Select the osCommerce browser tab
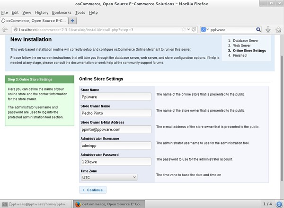This screenshot has width=284, height=208. [34, 21]
